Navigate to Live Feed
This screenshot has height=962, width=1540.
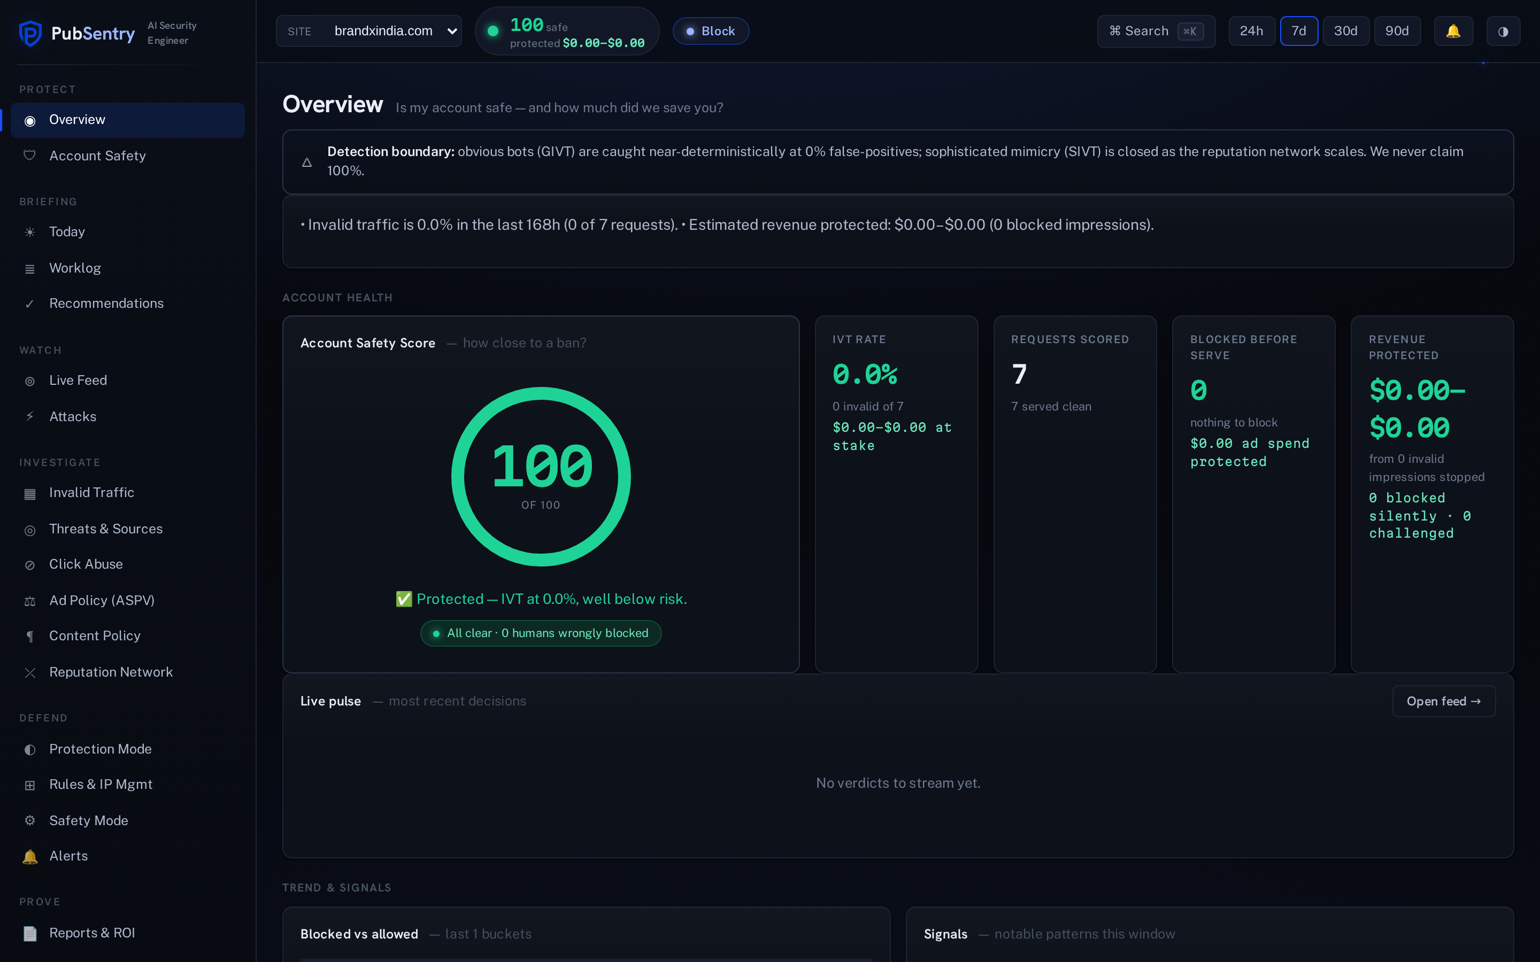(x=128, y=381)
